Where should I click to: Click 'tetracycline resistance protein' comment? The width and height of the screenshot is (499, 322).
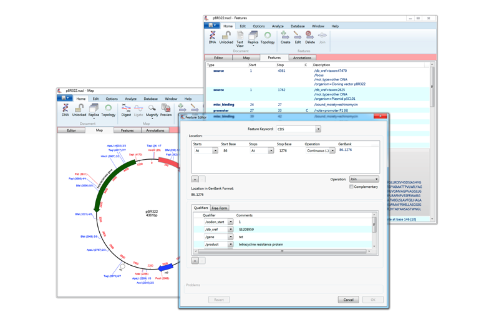pos(261,245)
